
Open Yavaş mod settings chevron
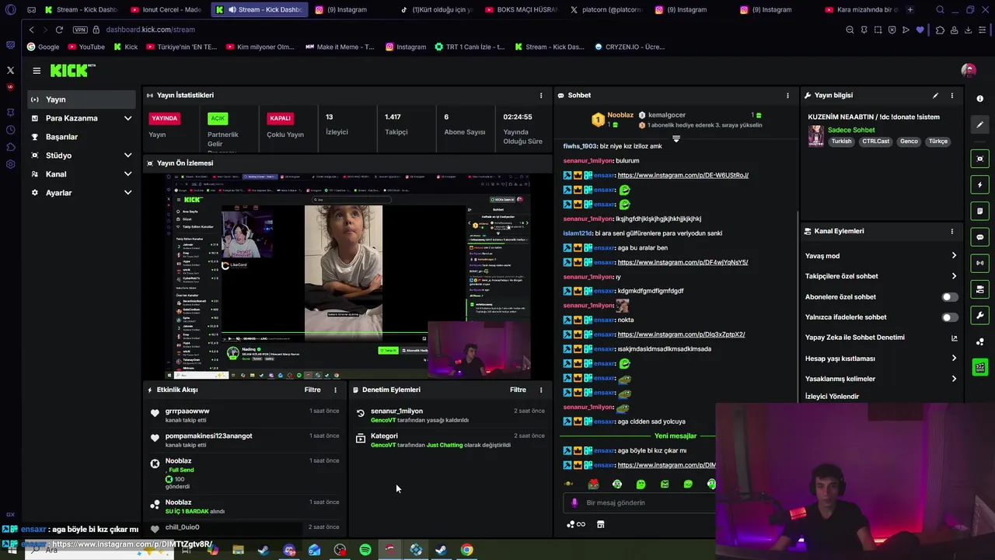(954, 256)
